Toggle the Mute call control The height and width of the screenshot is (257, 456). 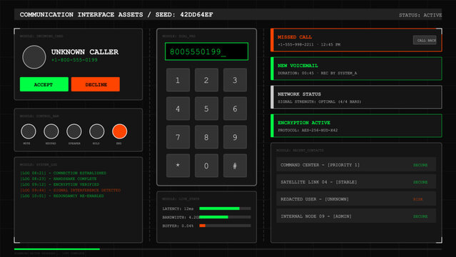(29, 131)
